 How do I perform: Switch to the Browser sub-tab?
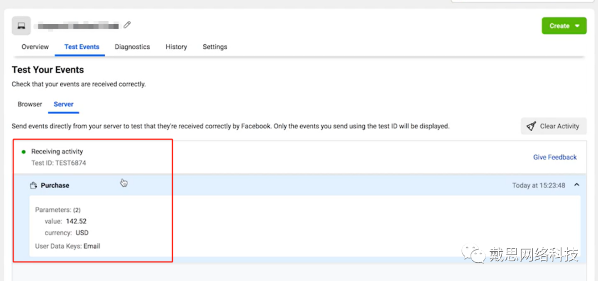[30, 104]
